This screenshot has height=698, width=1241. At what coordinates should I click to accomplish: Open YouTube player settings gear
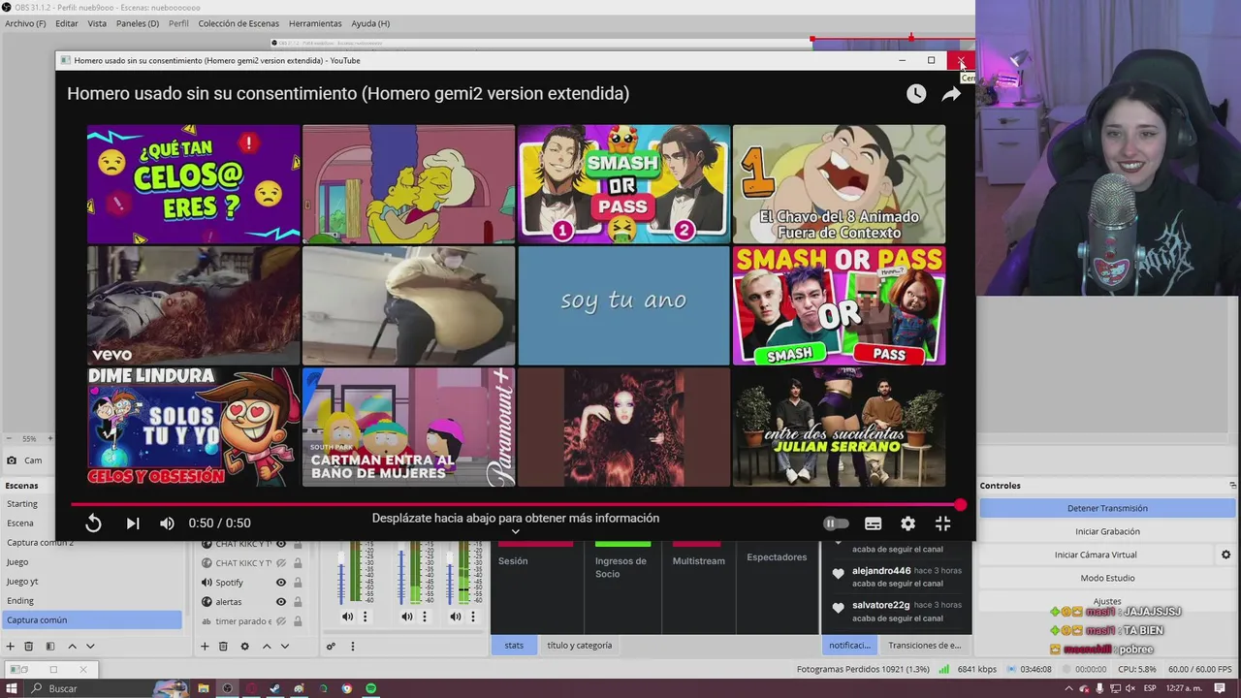point(907,523)
